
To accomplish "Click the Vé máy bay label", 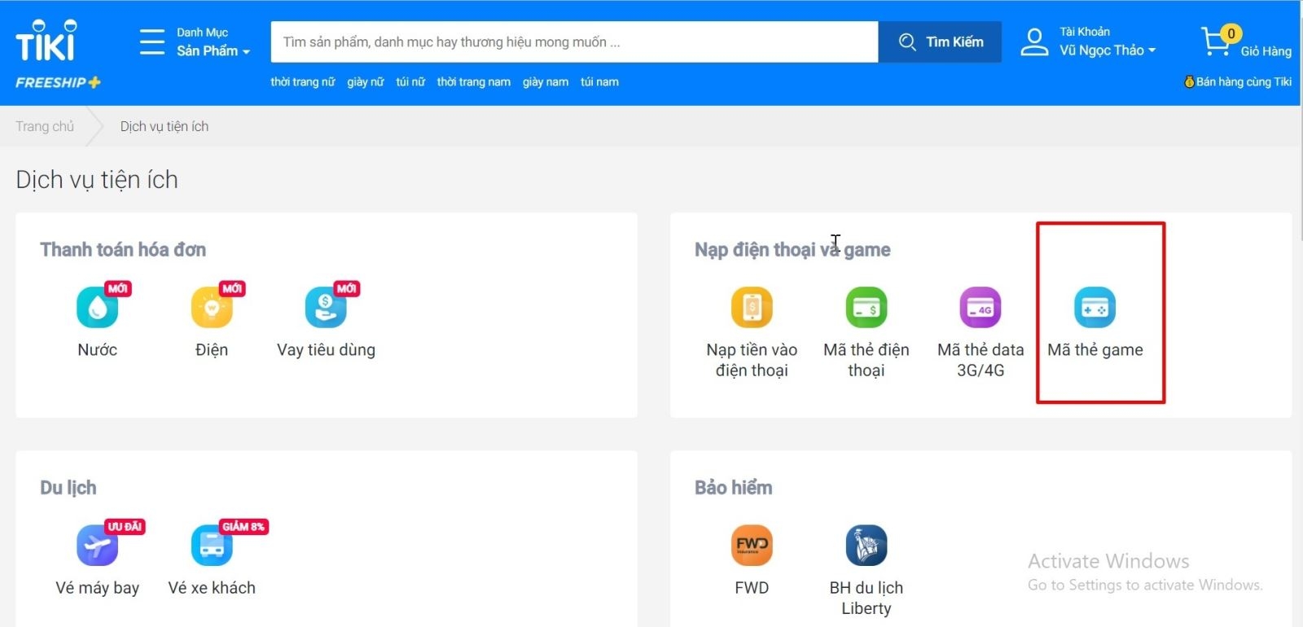I will click(98, 588).
